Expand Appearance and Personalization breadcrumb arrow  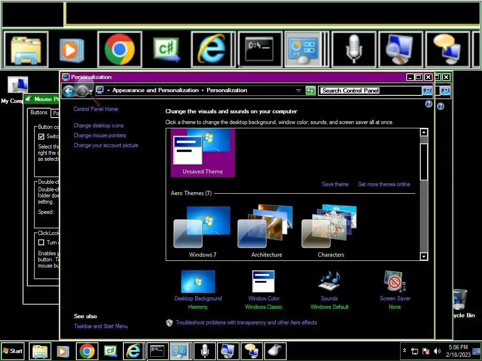202,91
